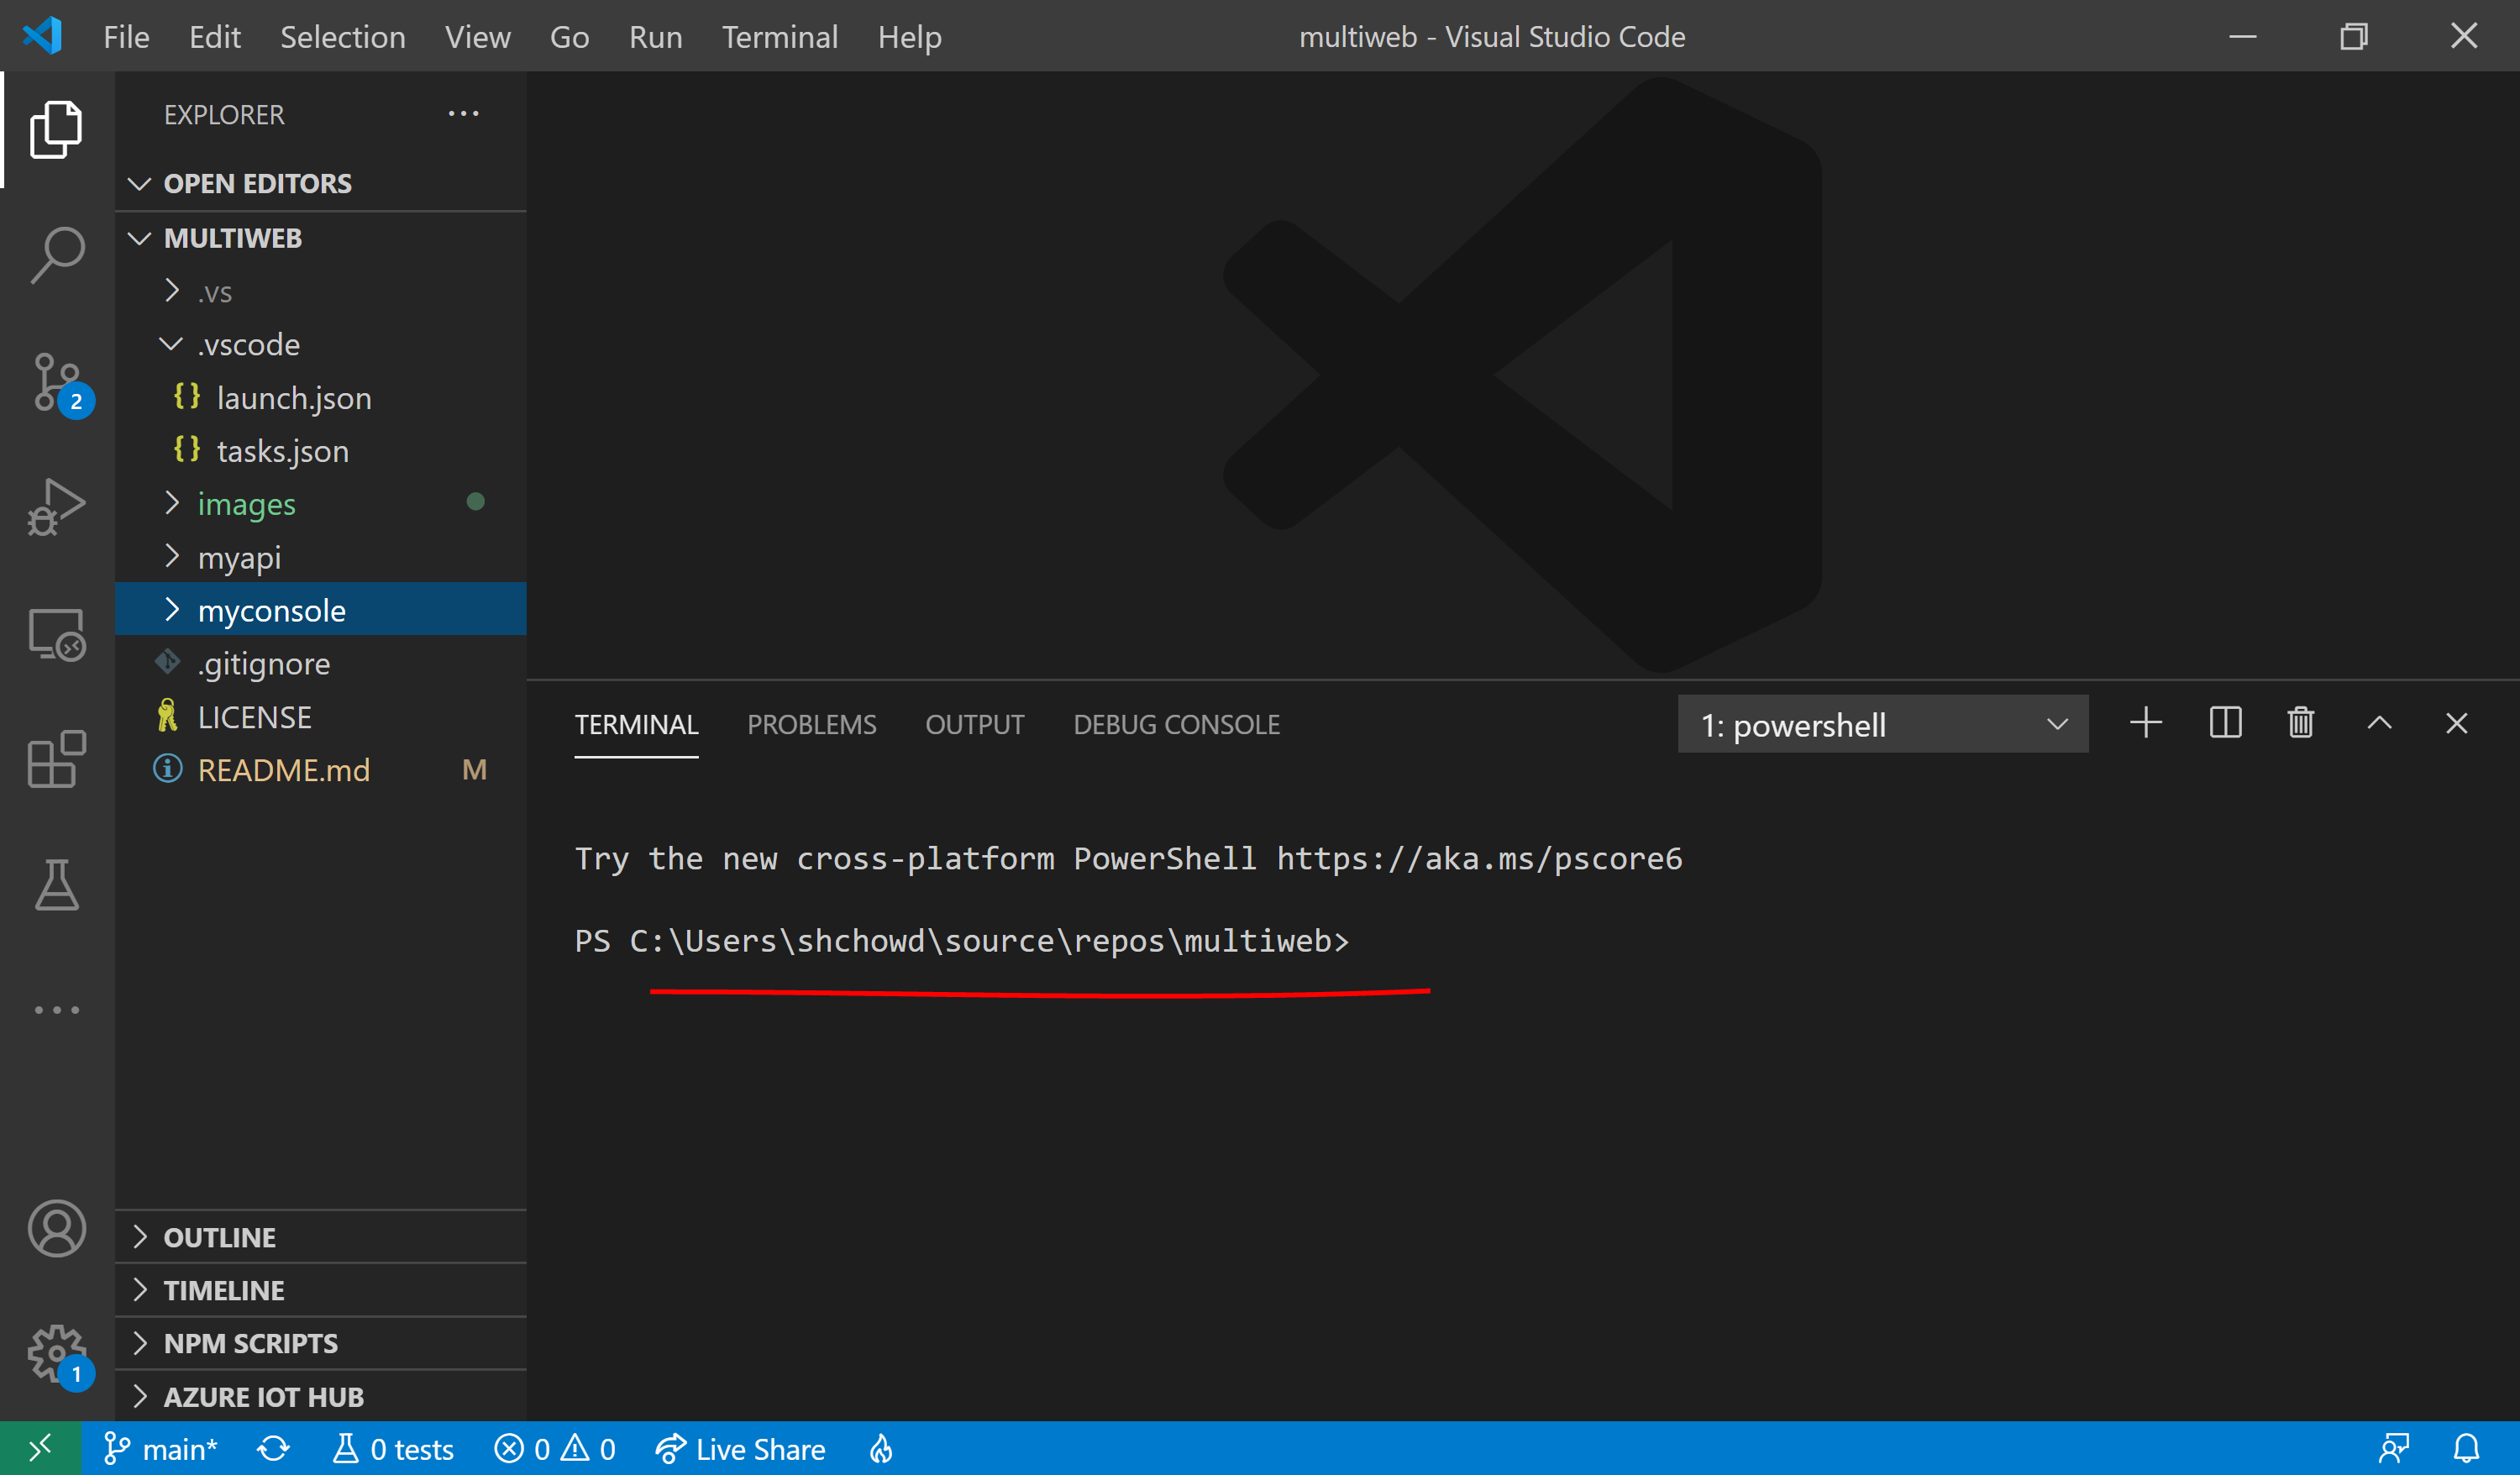Viewport: 2520px width, 1475px height.
Task: Click the main* git branch indicator
Action: 162,1449
